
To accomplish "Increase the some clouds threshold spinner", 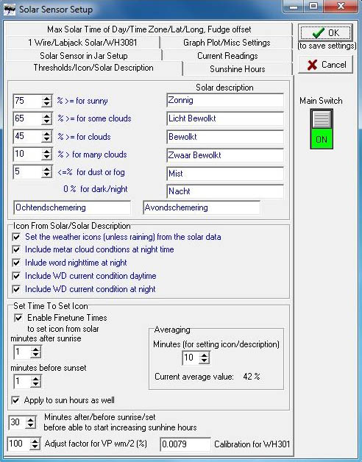I will point(46,116).
